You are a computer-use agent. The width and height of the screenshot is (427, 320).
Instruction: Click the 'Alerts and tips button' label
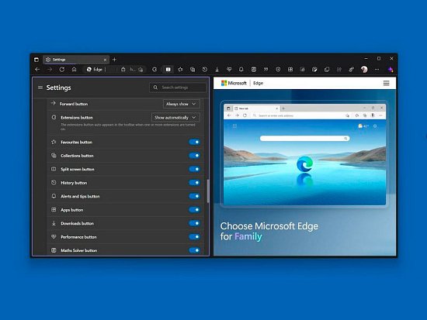[80, 196]
